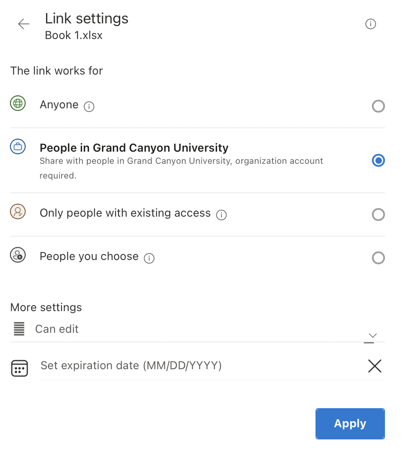Clear the expiration date with the X
The height and width of the screenshot is (455, 401).
pyautogui.click(x=375, y=366)
